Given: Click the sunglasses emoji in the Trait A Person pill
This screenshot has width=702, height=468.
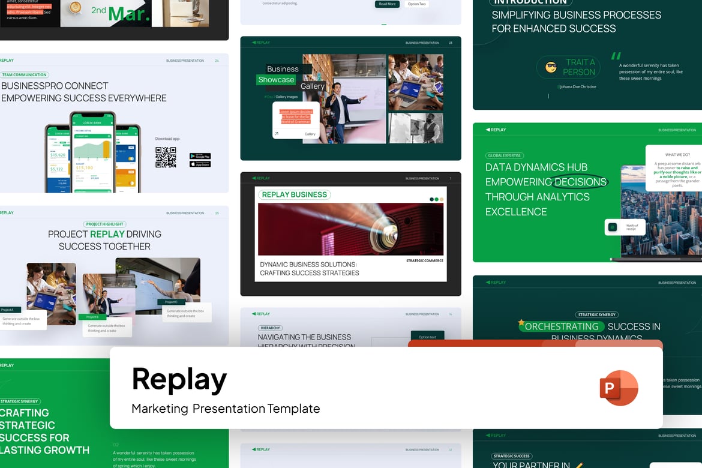Looking at the screenshot, I should click(551, 67).
